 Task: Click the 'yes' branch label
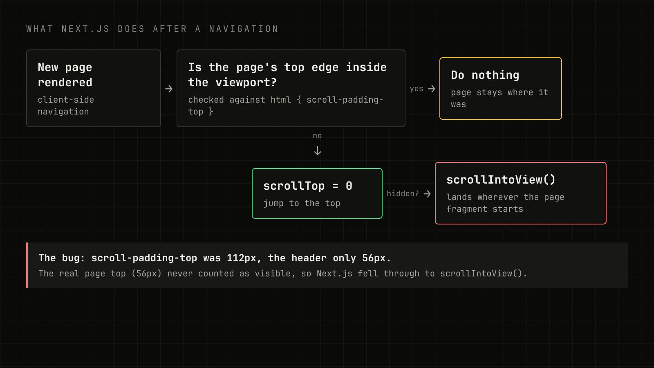(417, 89)
